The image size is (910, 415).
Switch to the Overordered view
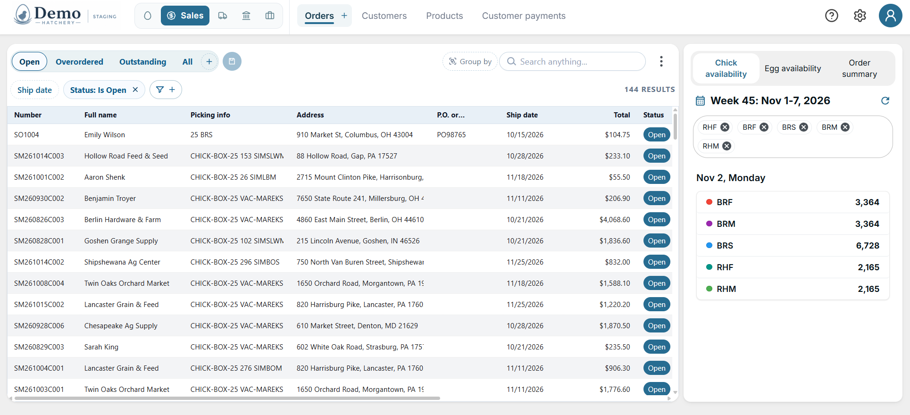click(79, 62)
